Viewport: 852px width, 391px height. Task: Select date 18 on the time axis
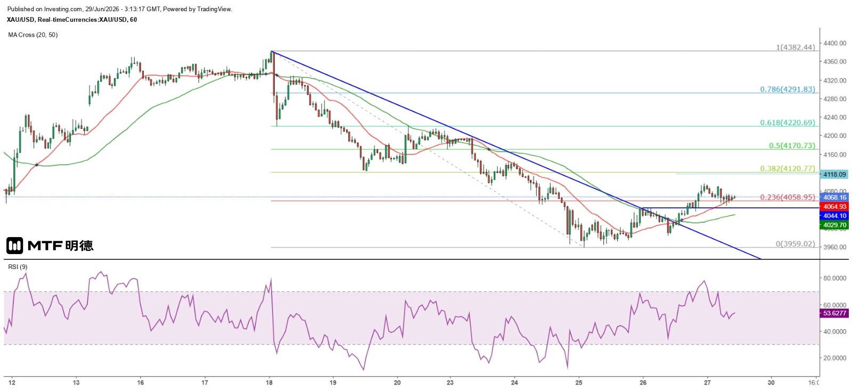coord(269,382)
